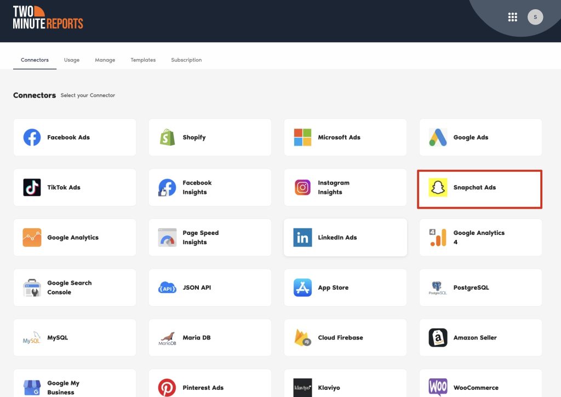This screenshot has height=397, width=561.
Task: Pick the JSON API connector label
Action: pos(197,287)
